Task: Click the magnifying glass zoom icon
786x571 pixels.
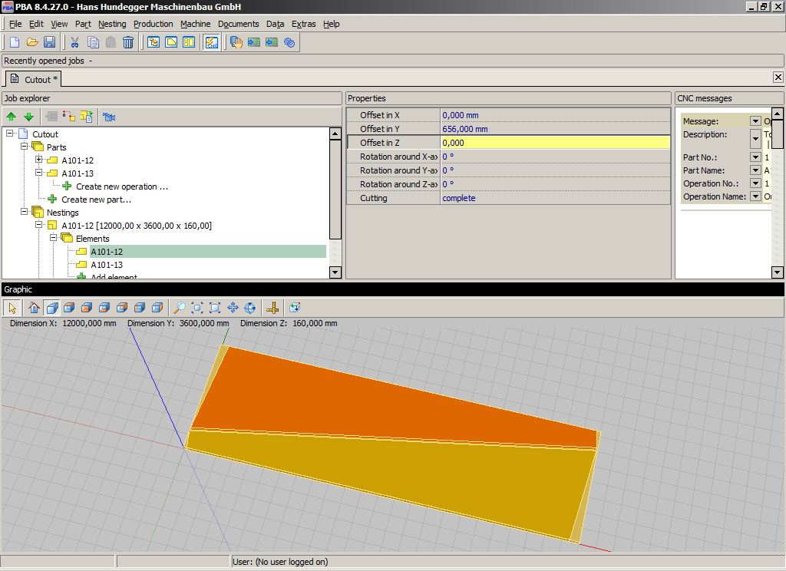Action: tap(179, 308)
